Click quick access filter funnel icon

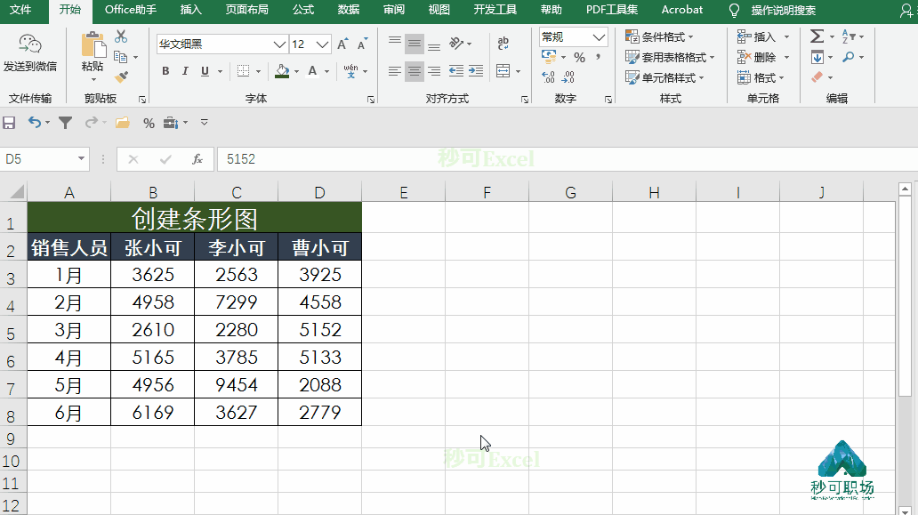point(66,123)
